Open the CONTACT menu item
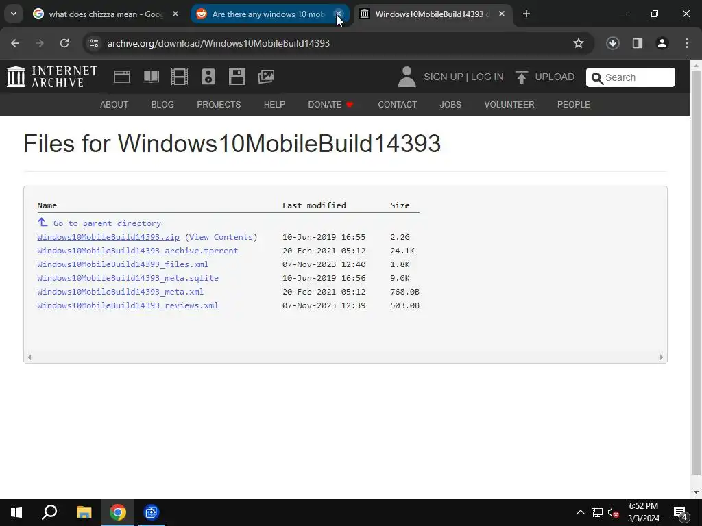Image resolution: width=702 pixels, height=526 pixels. click(x=397, y=105)
